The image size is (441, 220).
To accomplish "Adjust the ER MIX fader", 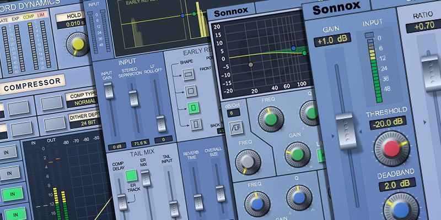I will click(146, 178).
